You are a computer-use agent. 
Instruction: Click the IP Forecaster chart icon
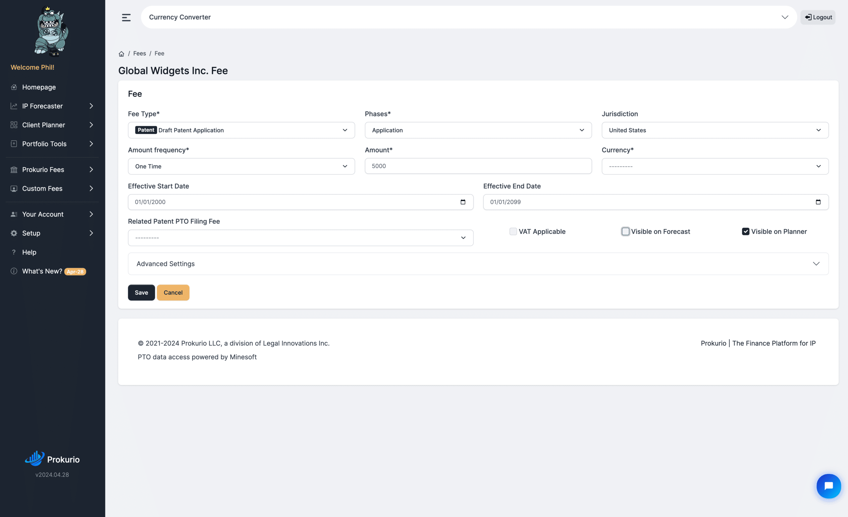pos(14,106)
